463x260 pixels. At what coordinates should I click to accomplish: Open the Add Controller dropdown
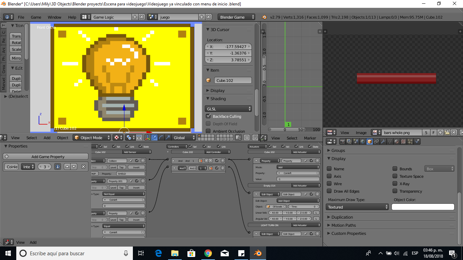pyautogui.click(x=218, y=152)
